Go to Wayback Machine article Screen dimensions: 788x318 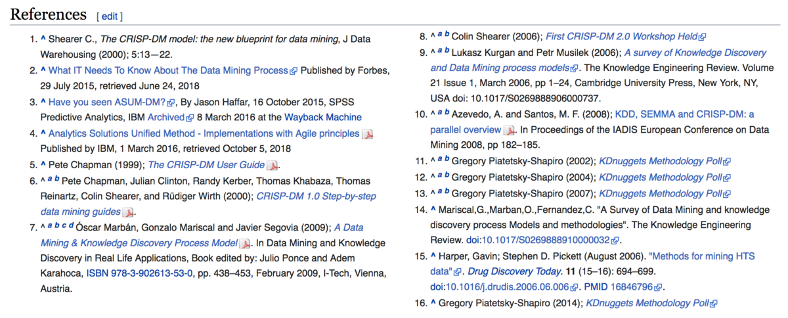pyautogui.click(x=323, y=118)
